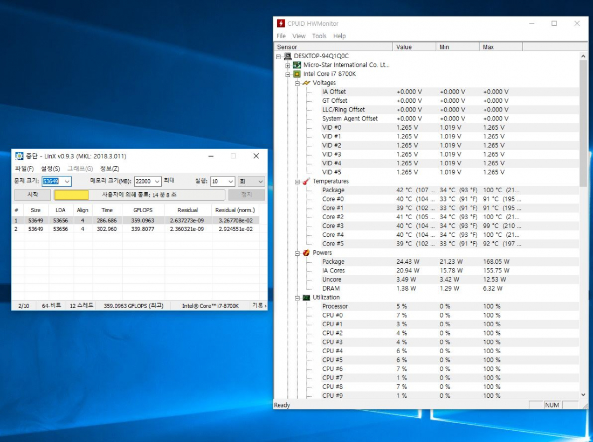Click the Voltages lightning icon in the tree

pyautogui.click(x=306, y=83)
